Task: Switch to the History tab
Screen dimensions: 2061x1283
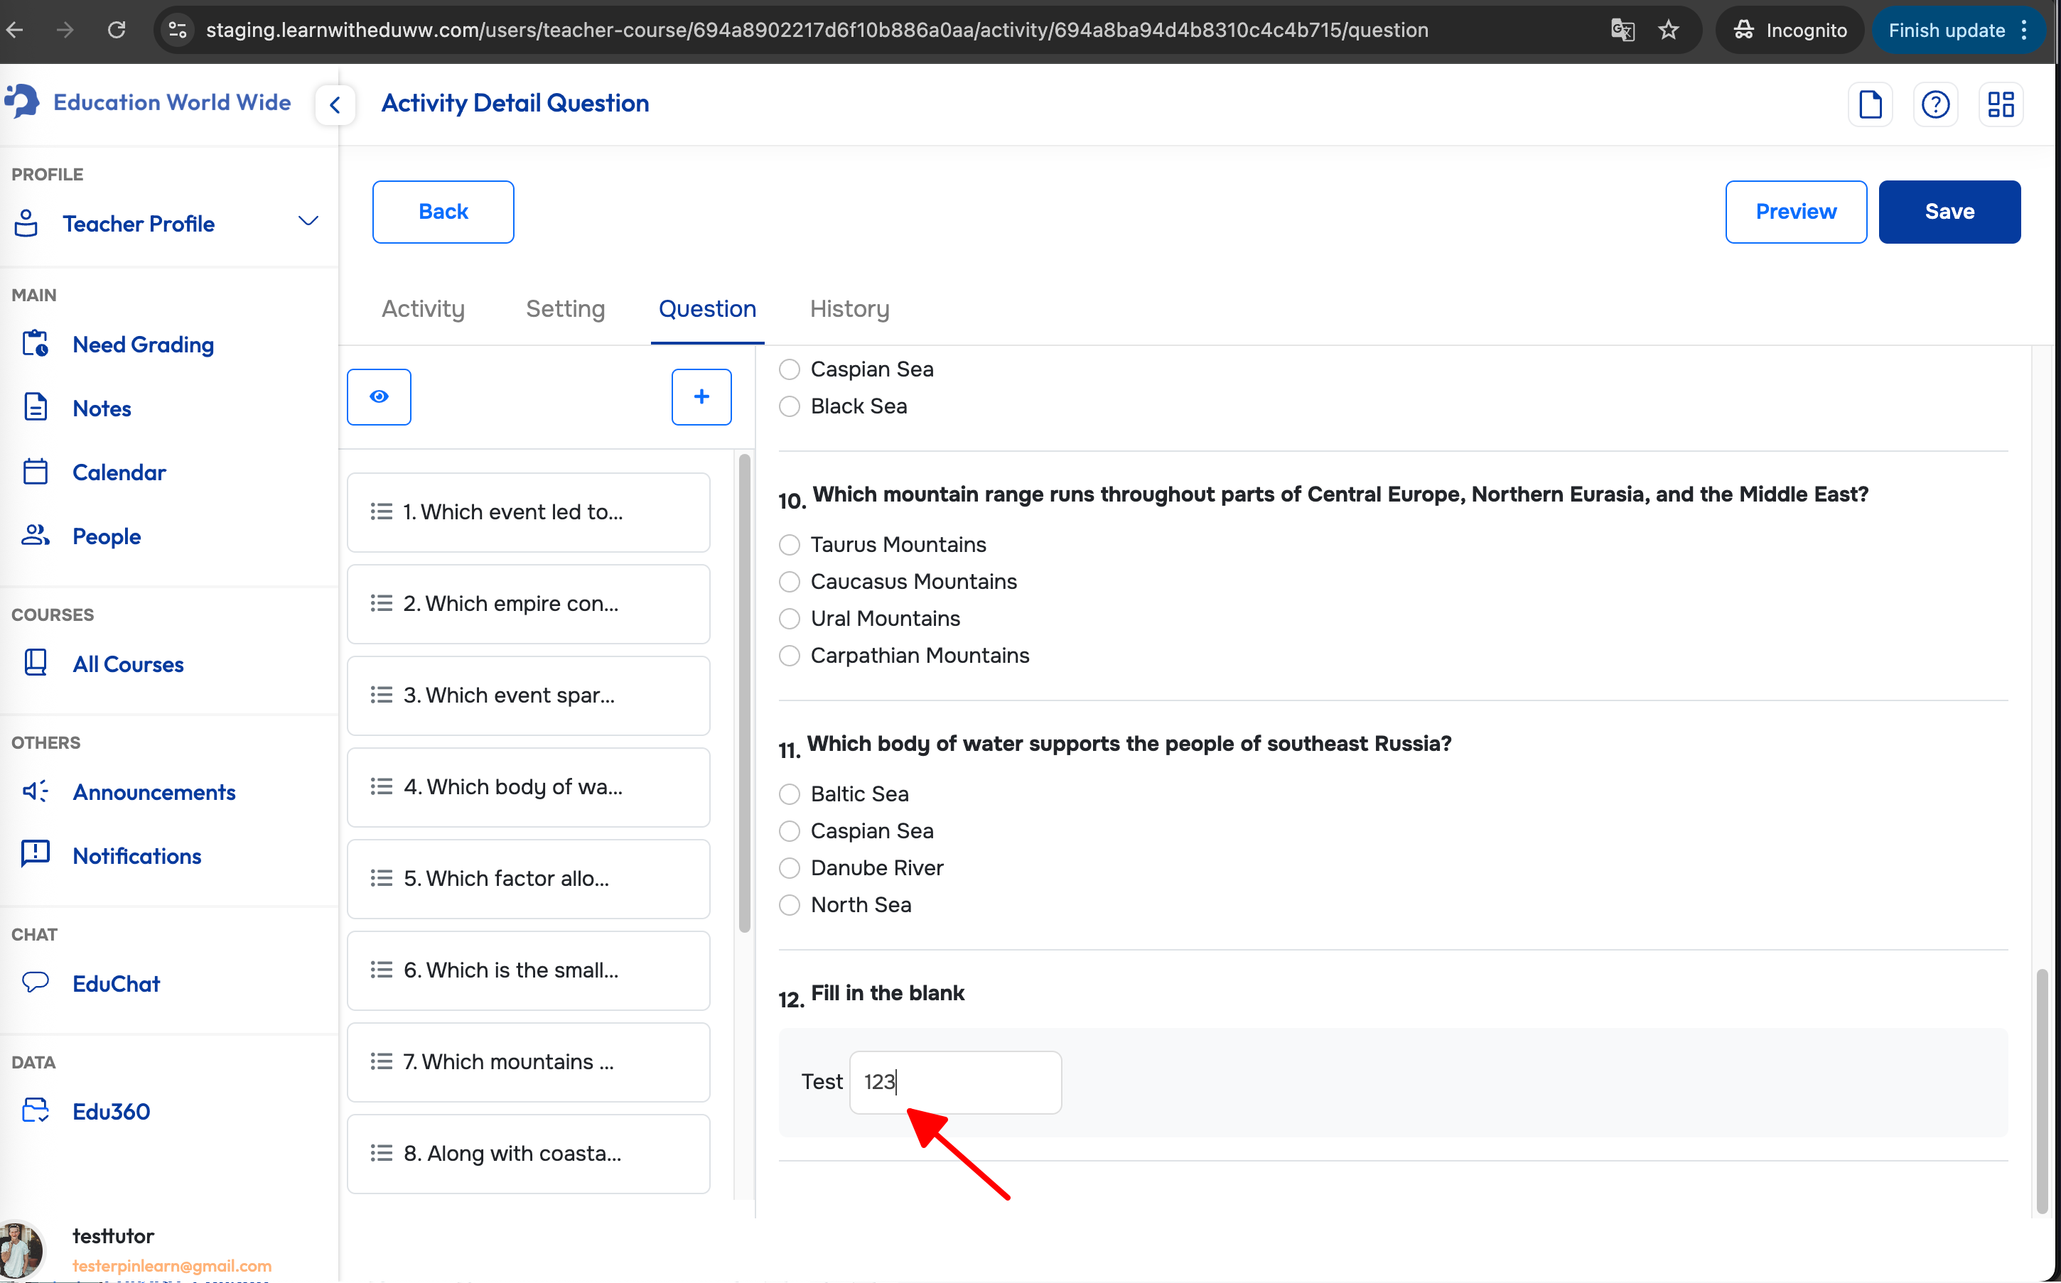Action: (849, 309)
